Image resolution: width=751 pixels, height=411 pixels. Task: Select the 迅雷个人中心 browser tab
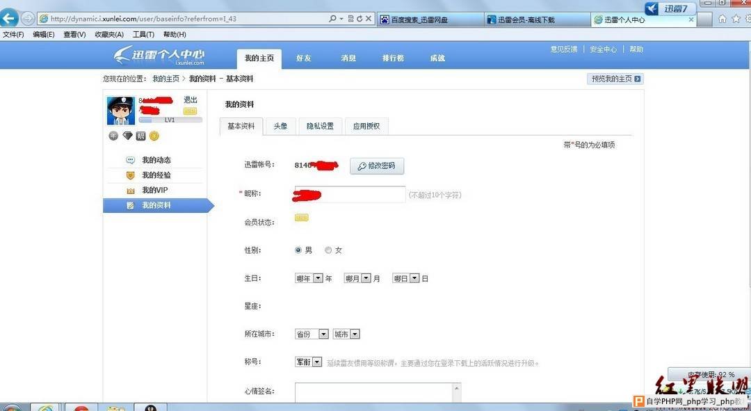point(644,19)
